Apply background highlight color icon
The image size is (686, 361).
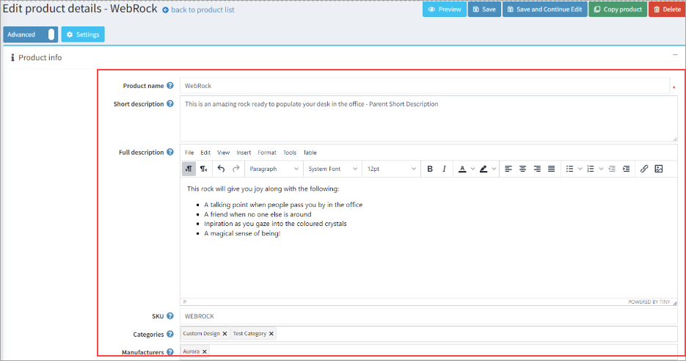[x=484, y=169]
